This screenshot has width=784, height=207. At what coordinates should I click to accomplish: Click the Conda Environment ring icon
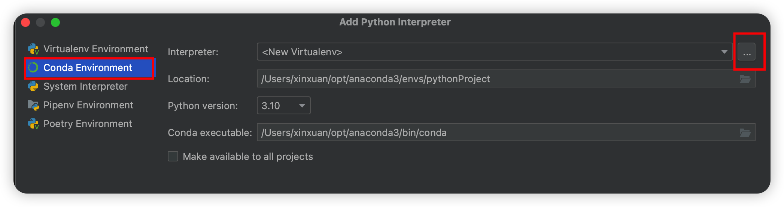pos(33,68)
